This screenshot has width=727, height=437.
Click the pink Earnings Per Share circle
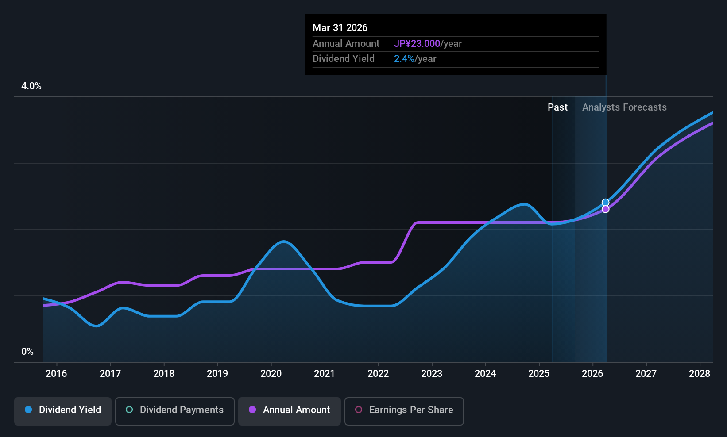tap(359, 410)
